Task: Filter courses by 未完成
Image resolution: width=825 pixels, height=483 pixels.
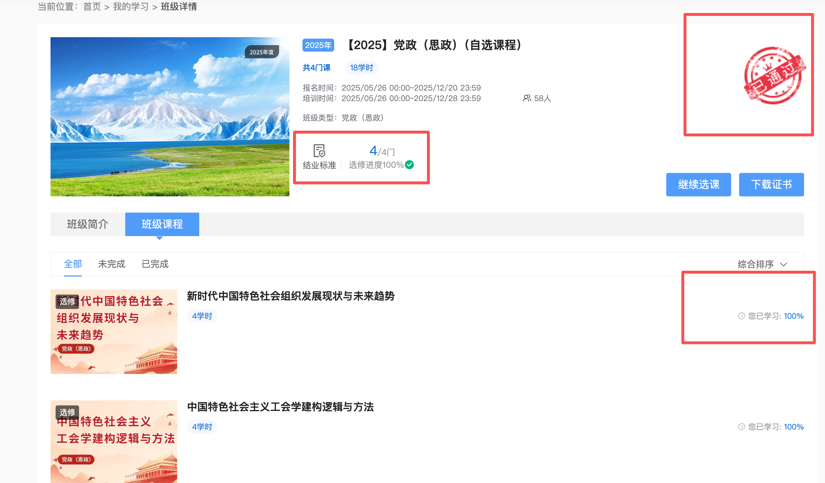Action: point(112,264)
